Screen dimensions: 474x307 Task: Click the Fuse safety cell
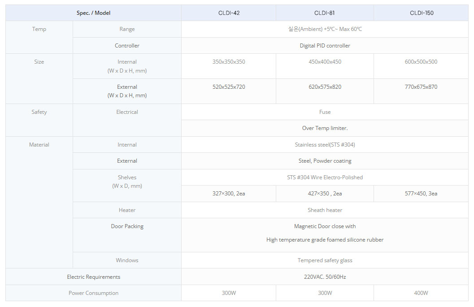pos(325,112)
